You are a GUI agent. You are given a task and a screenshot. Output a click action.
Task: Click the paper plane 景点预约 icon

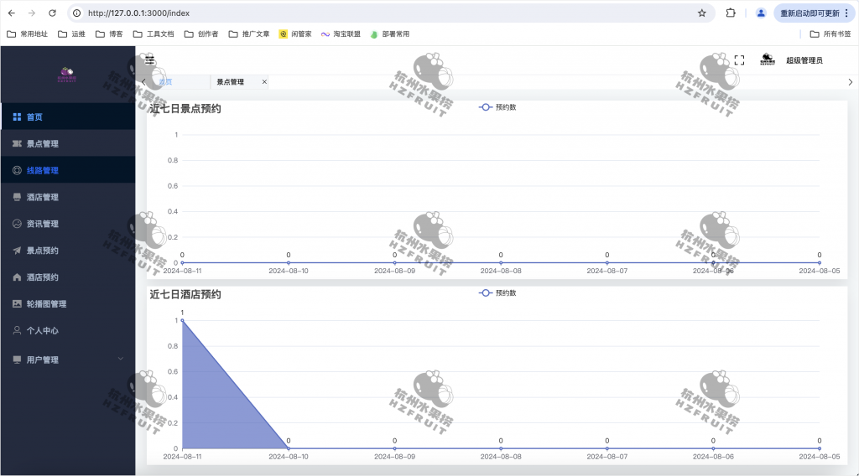point(17,251)
